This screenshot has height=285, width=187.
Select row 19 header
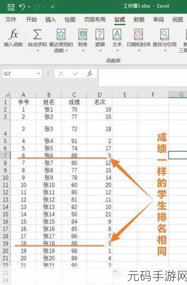[x=5, y=243]
